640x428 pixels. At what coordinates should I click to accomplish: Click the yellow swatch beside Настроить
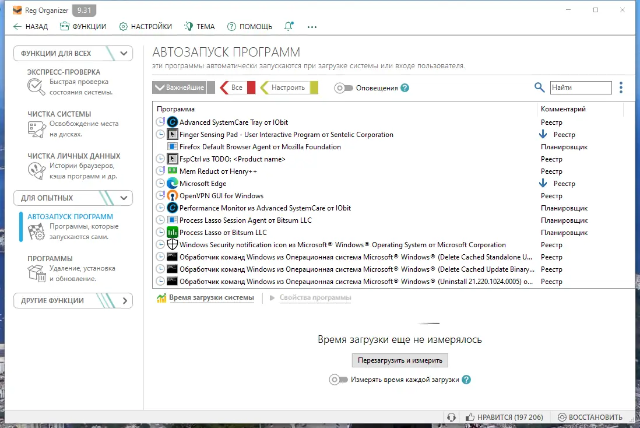314,87
